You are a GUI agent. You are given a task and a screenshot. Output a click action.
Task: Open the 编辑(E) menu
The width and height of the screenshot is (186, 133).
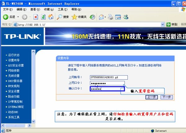point(21,10)
